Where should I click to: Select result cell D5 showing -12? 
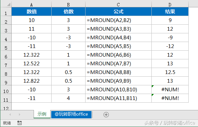(x=170, y=46)
